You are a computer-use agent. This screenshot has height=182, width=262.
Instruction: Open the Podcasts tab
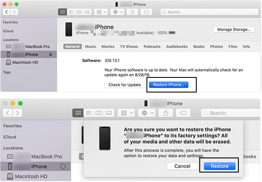(152, 46)
